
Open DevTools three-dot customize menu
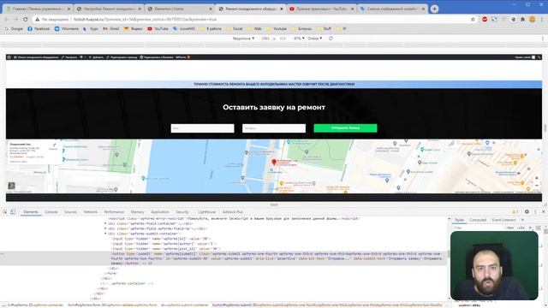pos(535,211)
